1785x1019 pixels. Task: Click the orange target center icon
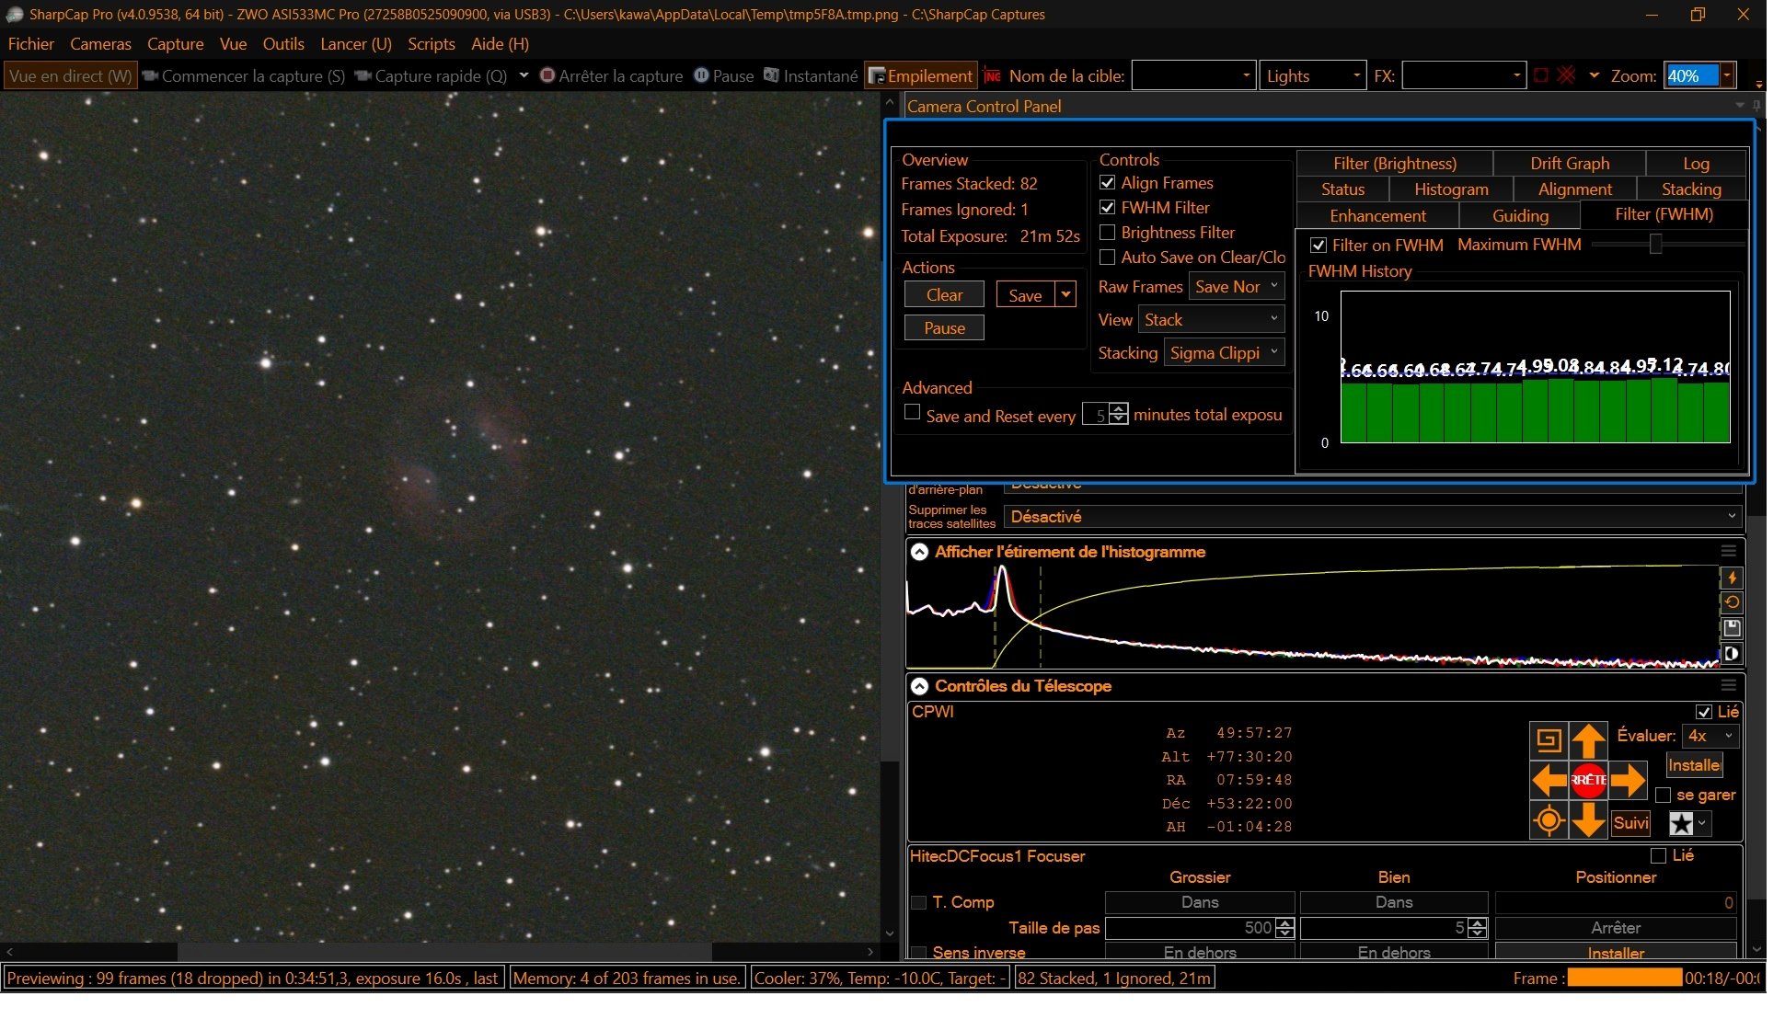(x=1549, y=820)
